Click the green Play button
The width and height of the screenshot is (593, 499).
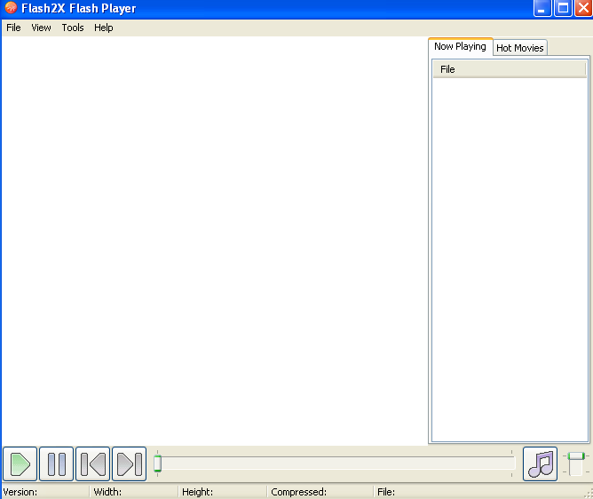pos(20,463)
